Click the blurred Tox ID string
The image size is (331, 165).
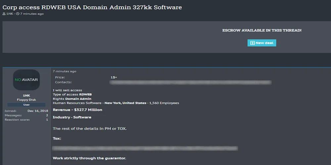[x=145, y=148]
